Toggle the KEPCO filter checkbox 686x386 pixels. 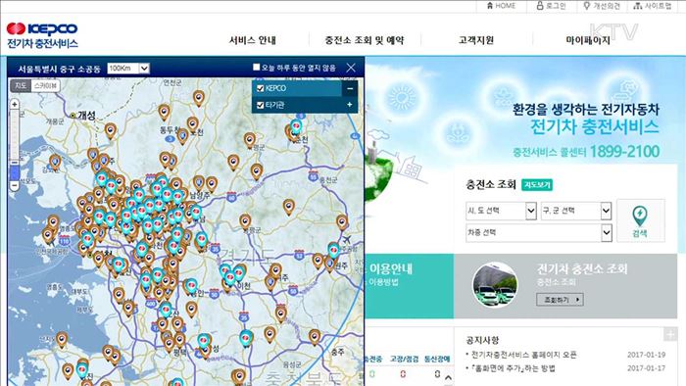pyautogui.click(x=261, y=88)
